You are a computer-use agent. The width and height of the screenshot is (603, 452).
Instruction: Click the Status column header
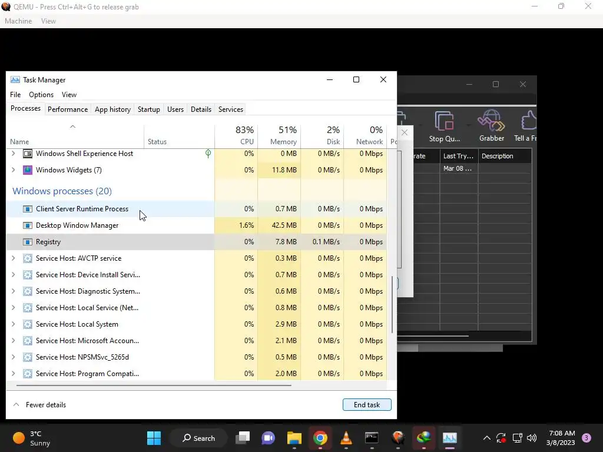pyautogui.click(x=179, y=135)
